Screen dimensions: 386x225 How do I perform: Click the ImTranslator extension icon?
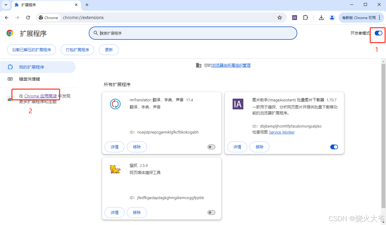(115, 104)
